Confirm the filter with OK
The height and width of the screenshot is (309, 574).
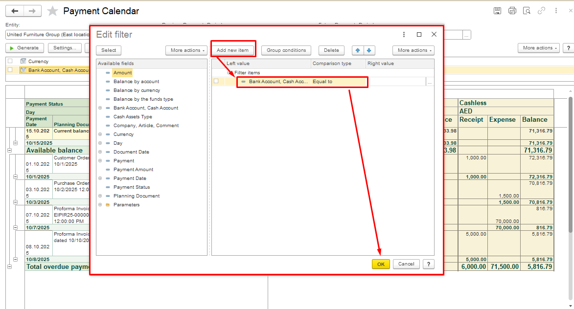[x=381, y=264]
